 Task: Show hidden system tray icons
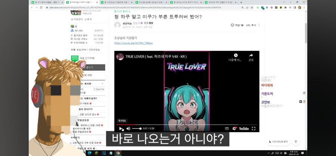[268, 153]
